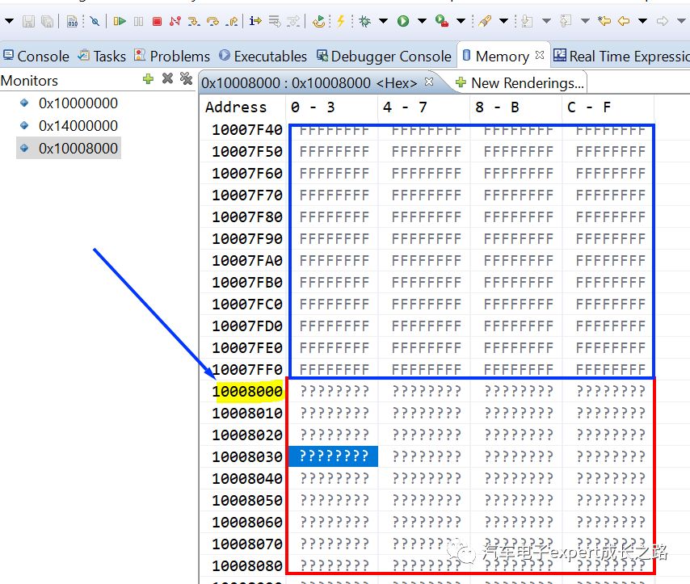This screenshot has width=690, height=584.
Task: Click the Address column header
Action: coord(235,107)
